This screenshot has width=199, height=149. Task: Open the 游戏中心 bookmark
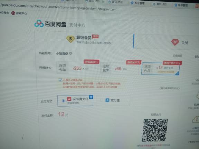[x=19, y=13]
